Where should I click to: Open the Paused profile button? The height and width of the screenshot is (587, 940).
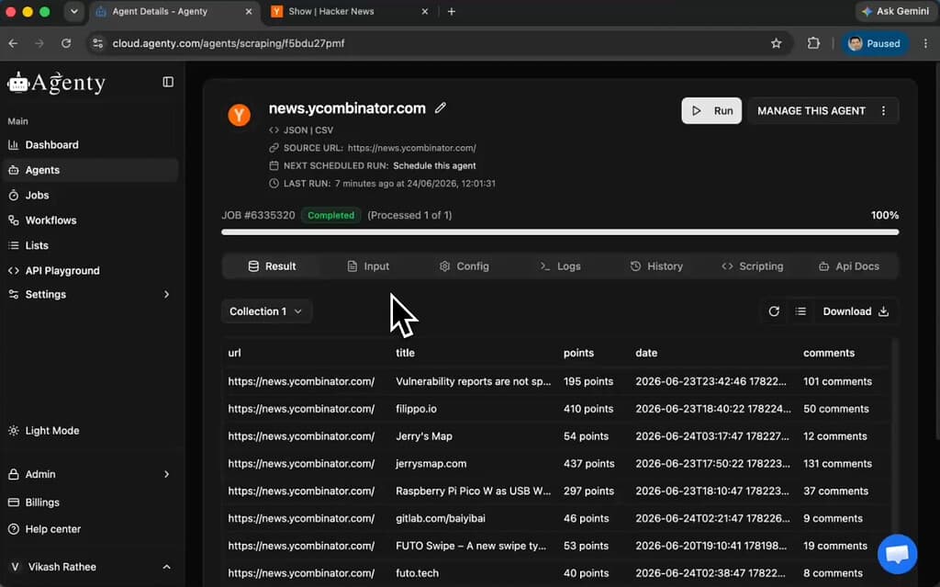874,43
